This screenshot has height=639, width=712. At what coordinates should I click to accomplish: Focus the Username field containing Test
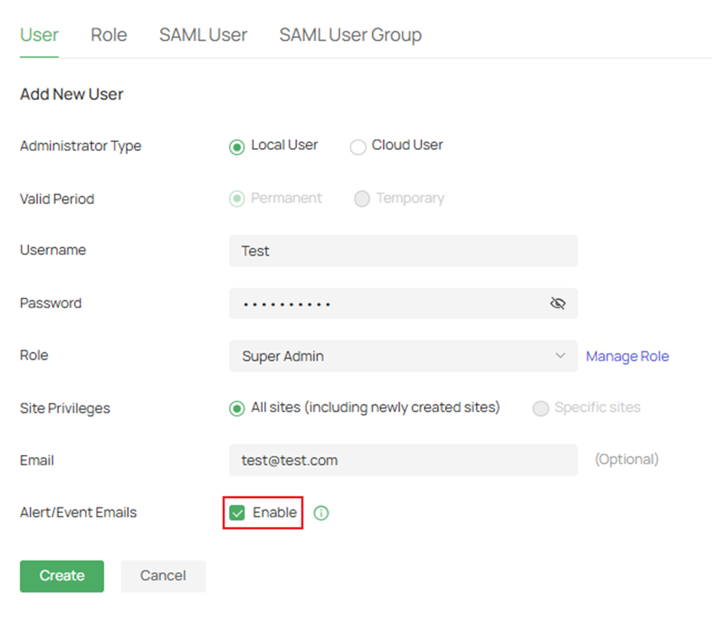tap(403, 251)
